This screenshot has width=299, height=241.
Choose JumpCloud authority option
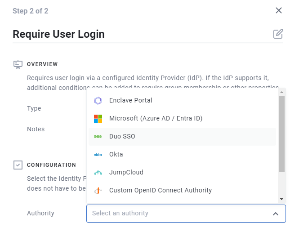coord(182,172)
